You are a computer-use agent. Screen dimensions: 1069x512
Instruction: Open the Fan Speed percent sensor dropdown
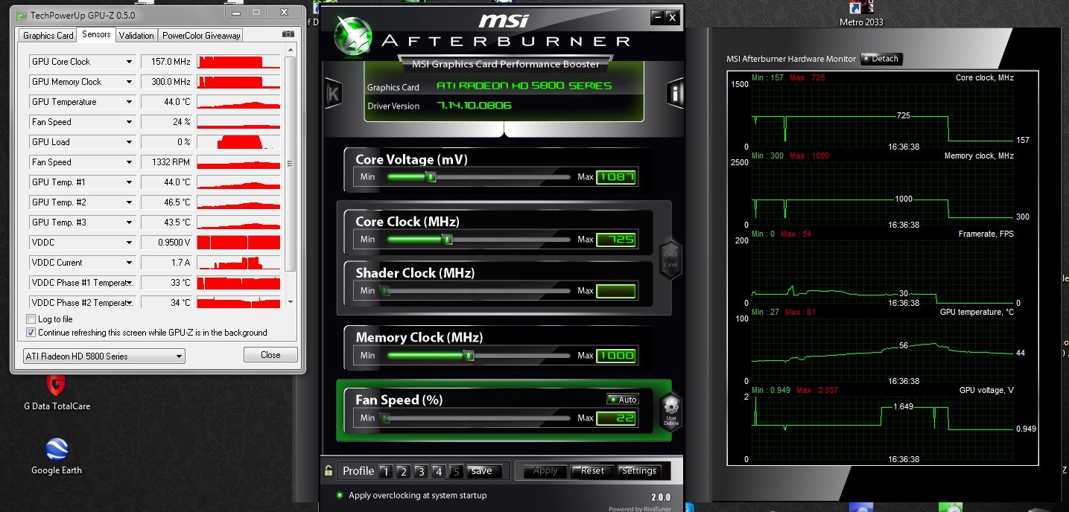tap(129, 122)
